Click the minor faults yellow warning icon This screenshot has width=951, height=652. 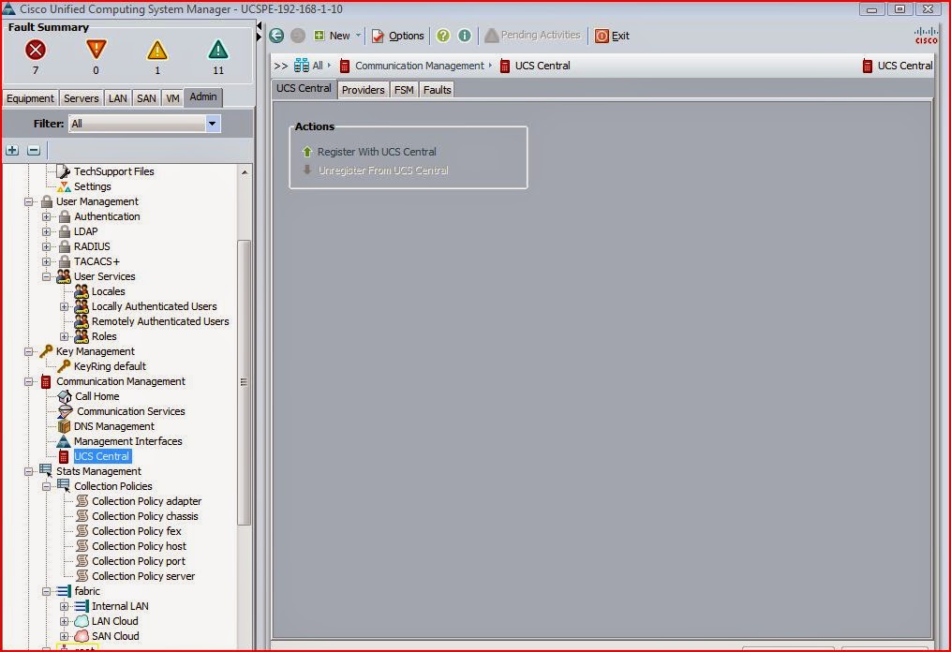coord(157,51)
